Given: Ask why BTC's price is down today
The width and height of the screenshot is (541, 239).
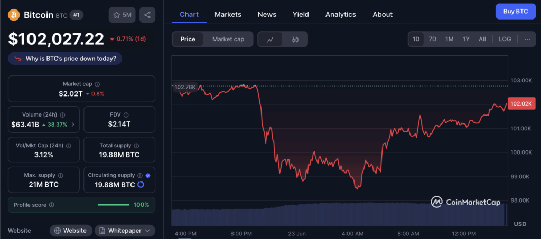Looking at the screenshot, I should 65,59.
